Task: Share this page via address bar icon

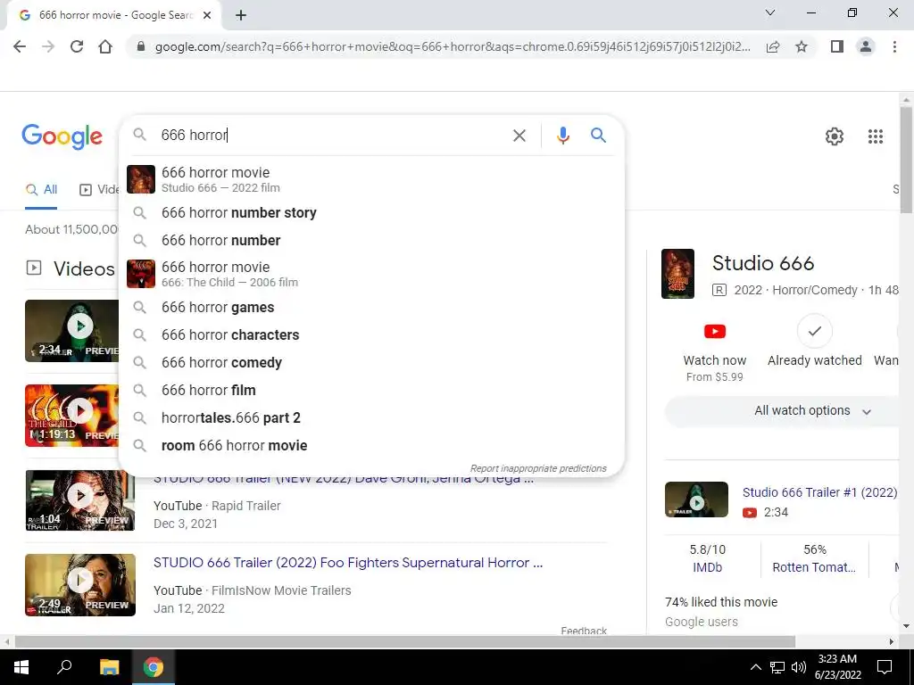Action: point(773,46)
